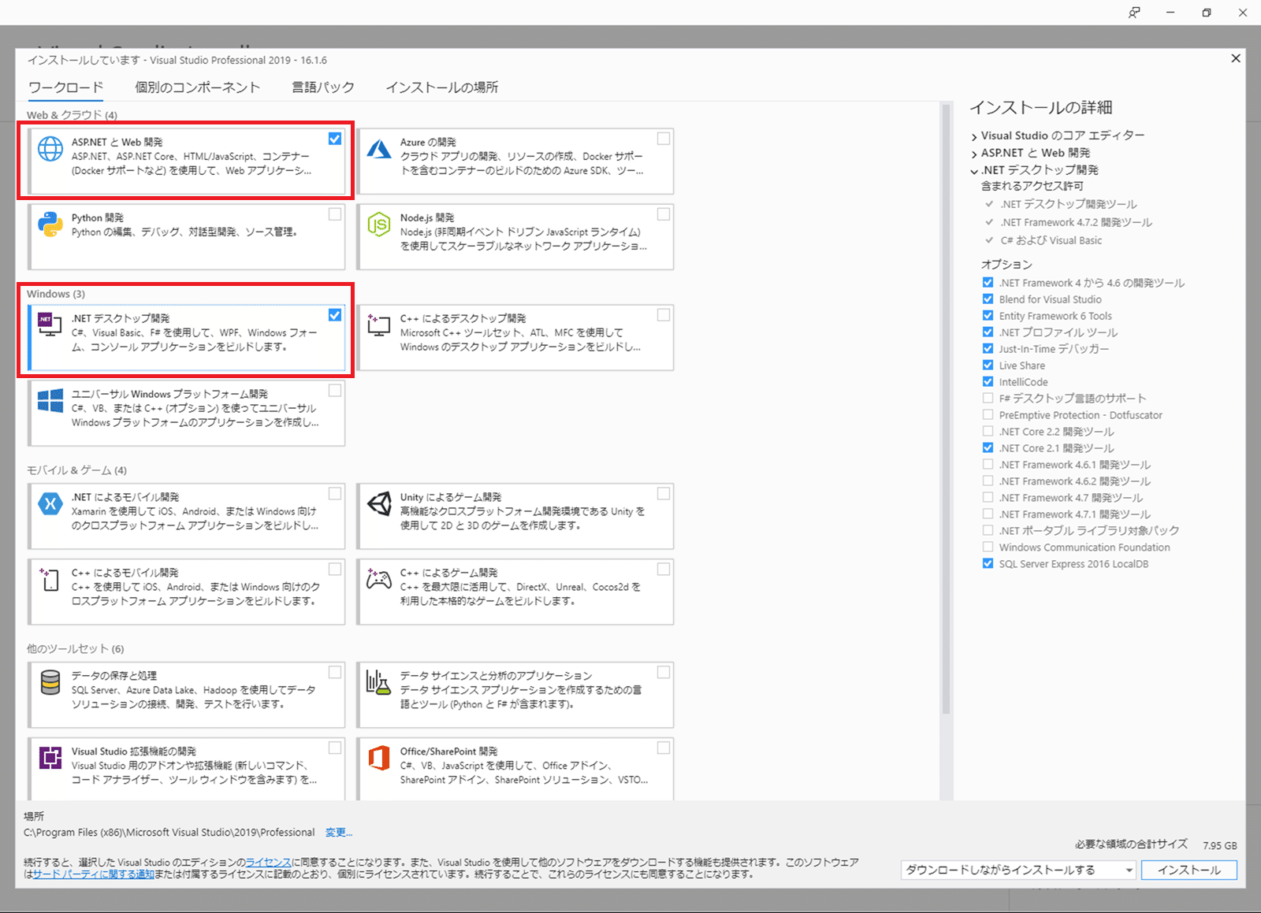This screenshot has width=1261, height=913.
Task: Expand Visual Studio core editor details
Action: [x=974, y=136]
